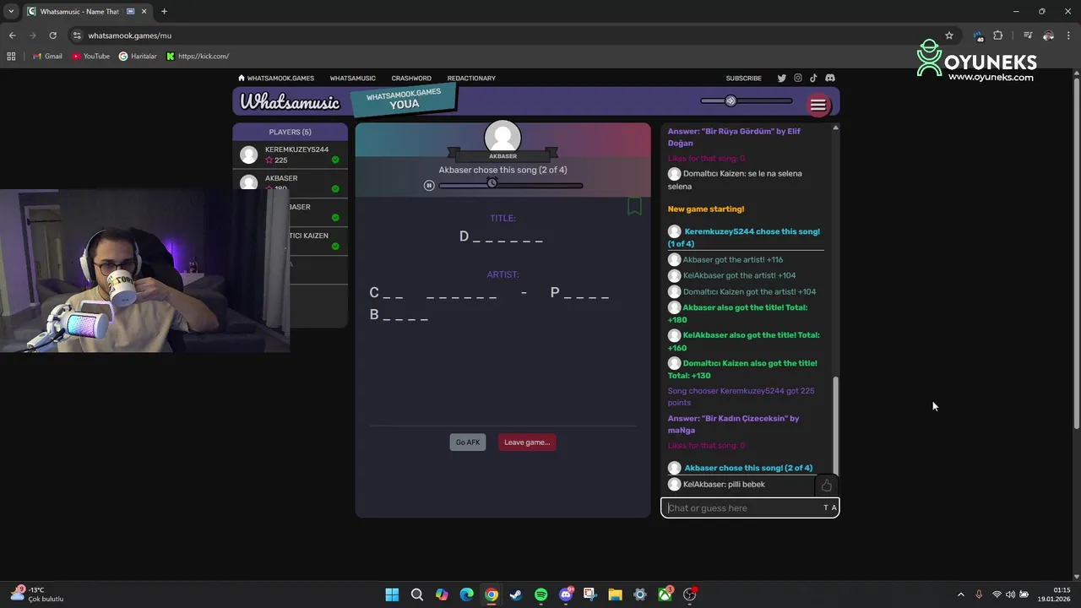Click Answer "Bir Kadın Çizeceksin" chat line
This screenshot has height=608, width=1081.
point(734,424)
